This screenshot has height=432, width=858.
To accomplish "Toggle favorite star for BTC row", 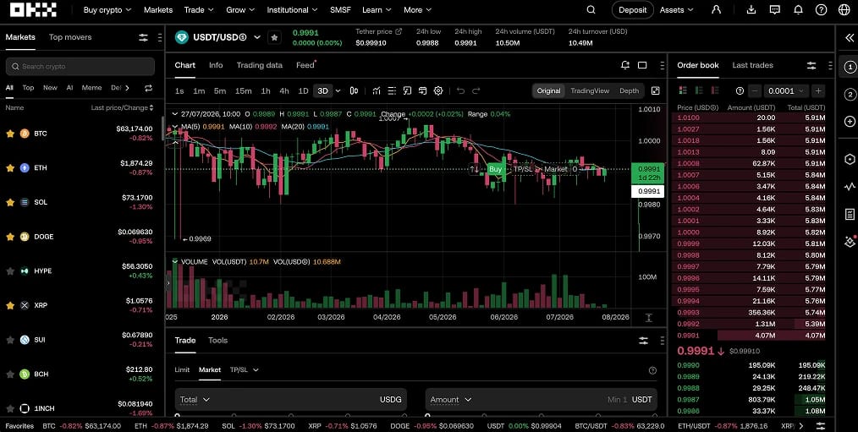I will (10, 134).
